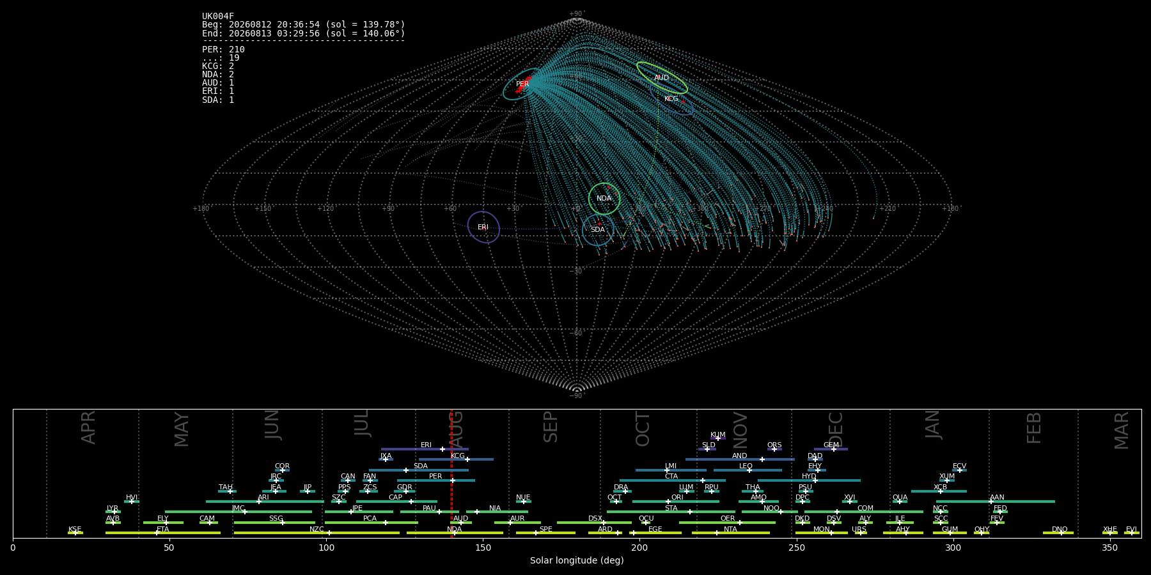Screen dimensions: 1151x575
Task: Select the AUD radiant ellipse
Action: click(x=662, y=78)
